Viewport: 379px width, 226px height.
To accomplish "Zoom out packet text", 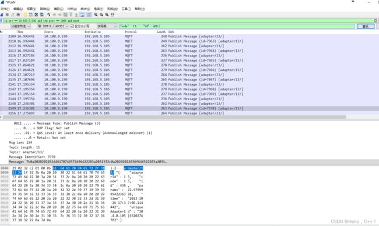I will (101, 15).
